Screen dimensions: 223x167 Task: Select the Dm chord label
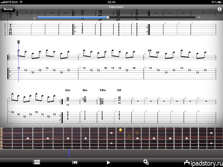68,90
